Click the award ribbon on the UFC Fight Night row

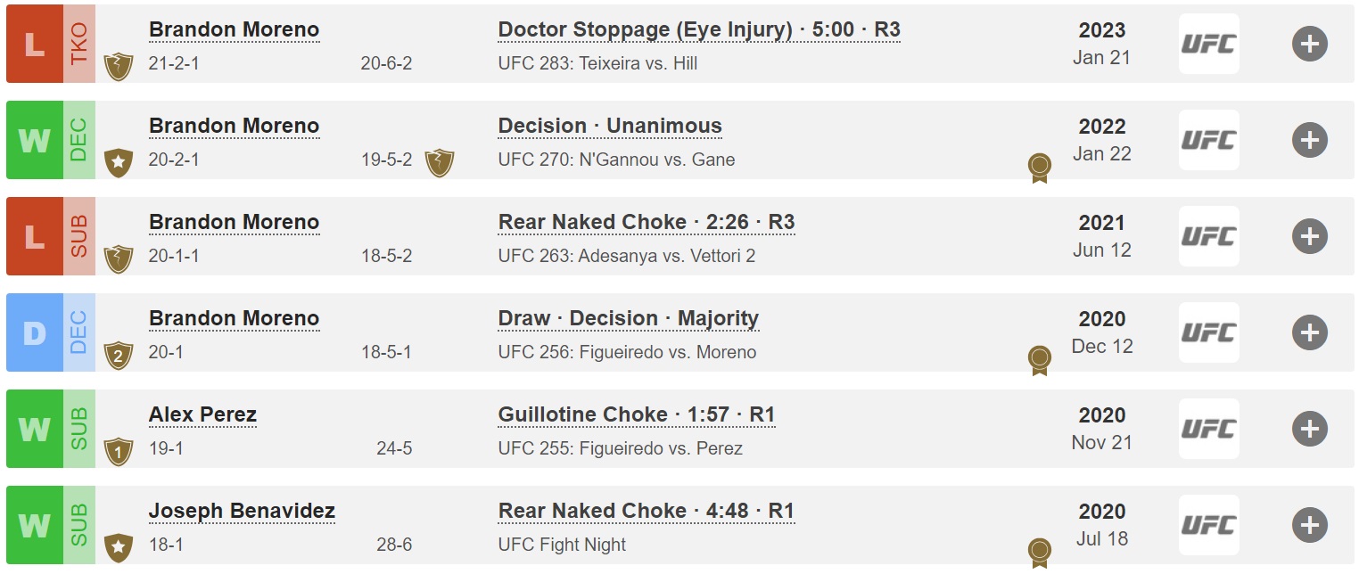coord(1039,553)
